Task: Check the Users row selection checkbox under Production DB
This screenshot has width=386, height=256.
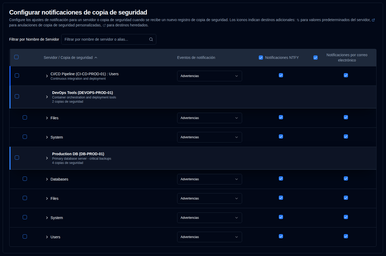Action: click(25, 236)
